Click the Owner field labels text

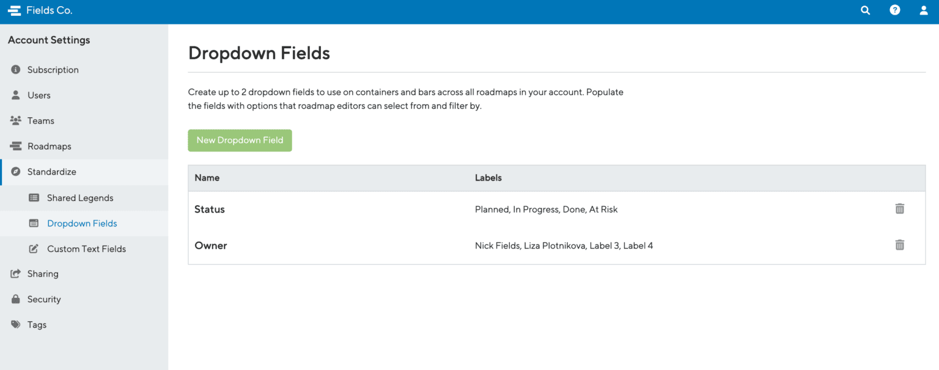coord(564,245)
